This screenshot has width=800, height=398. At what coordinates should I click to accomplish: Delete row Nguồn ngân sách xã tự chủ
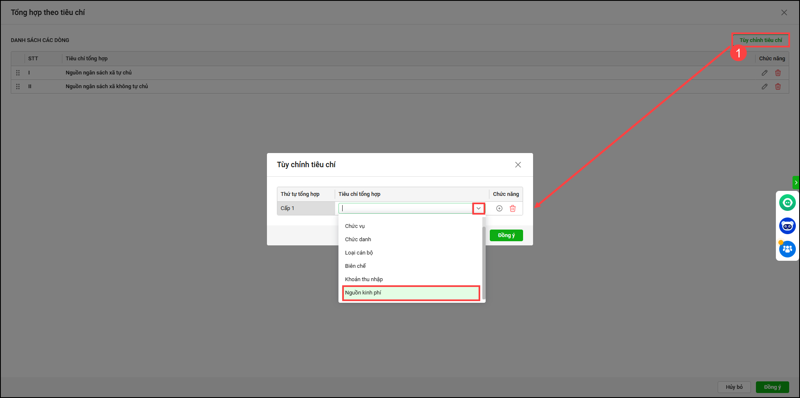coord(778,73)
